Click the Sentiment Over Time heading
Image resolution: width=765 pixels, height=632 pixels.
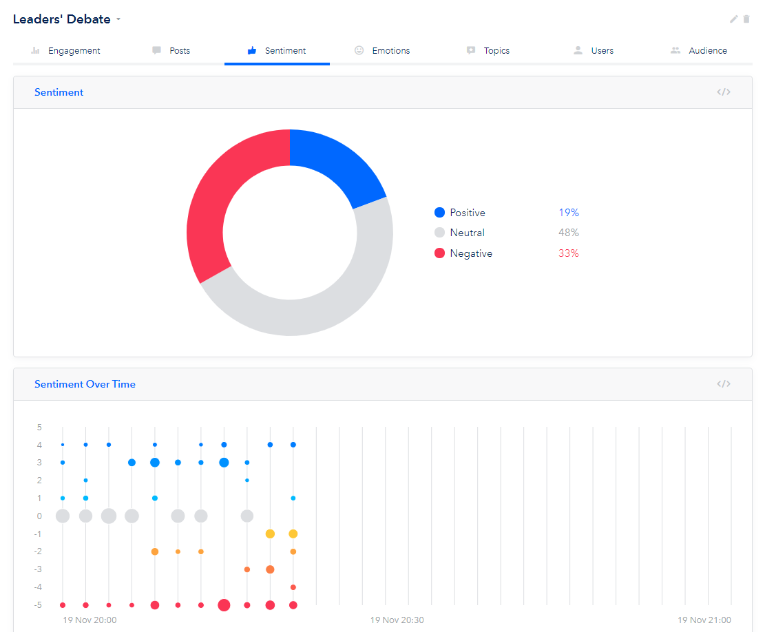[x=85, y=383]
